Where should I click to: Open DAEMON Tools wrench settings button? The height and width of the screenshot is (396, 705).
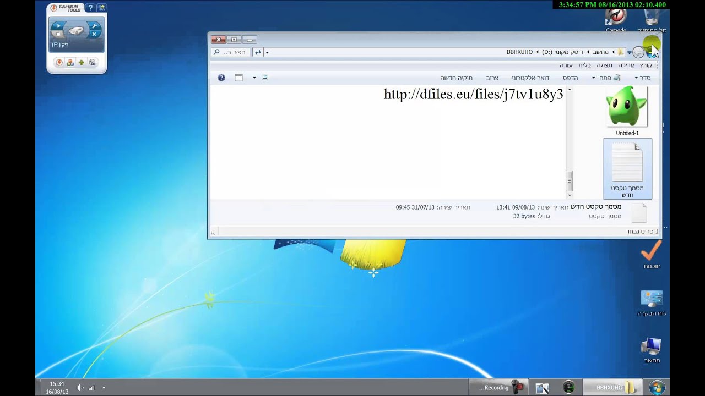point(94,26)
